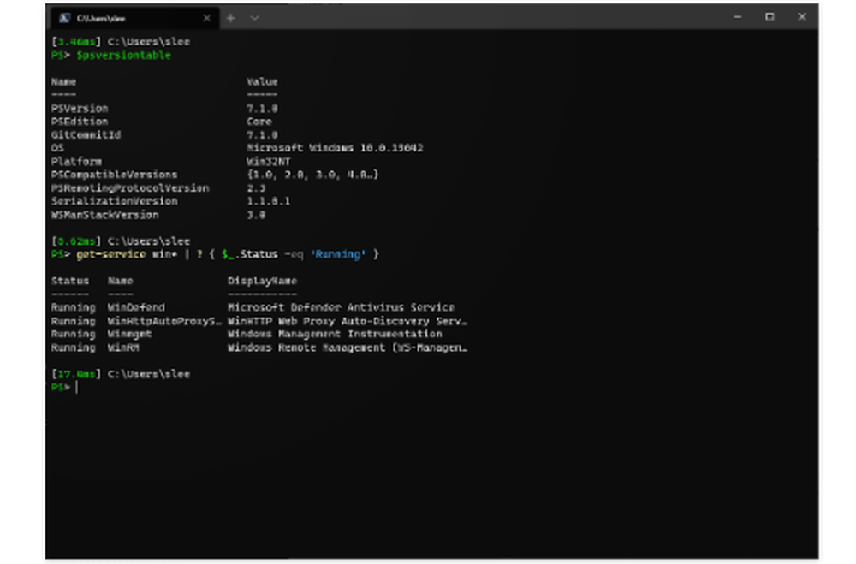Click the WinRM service name
Image resolution: width=856 pixels, height=564 pixels.
pyautogui.click(x=122, y=347)
